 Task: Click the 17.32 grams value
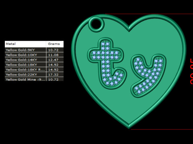coord(53,75)
